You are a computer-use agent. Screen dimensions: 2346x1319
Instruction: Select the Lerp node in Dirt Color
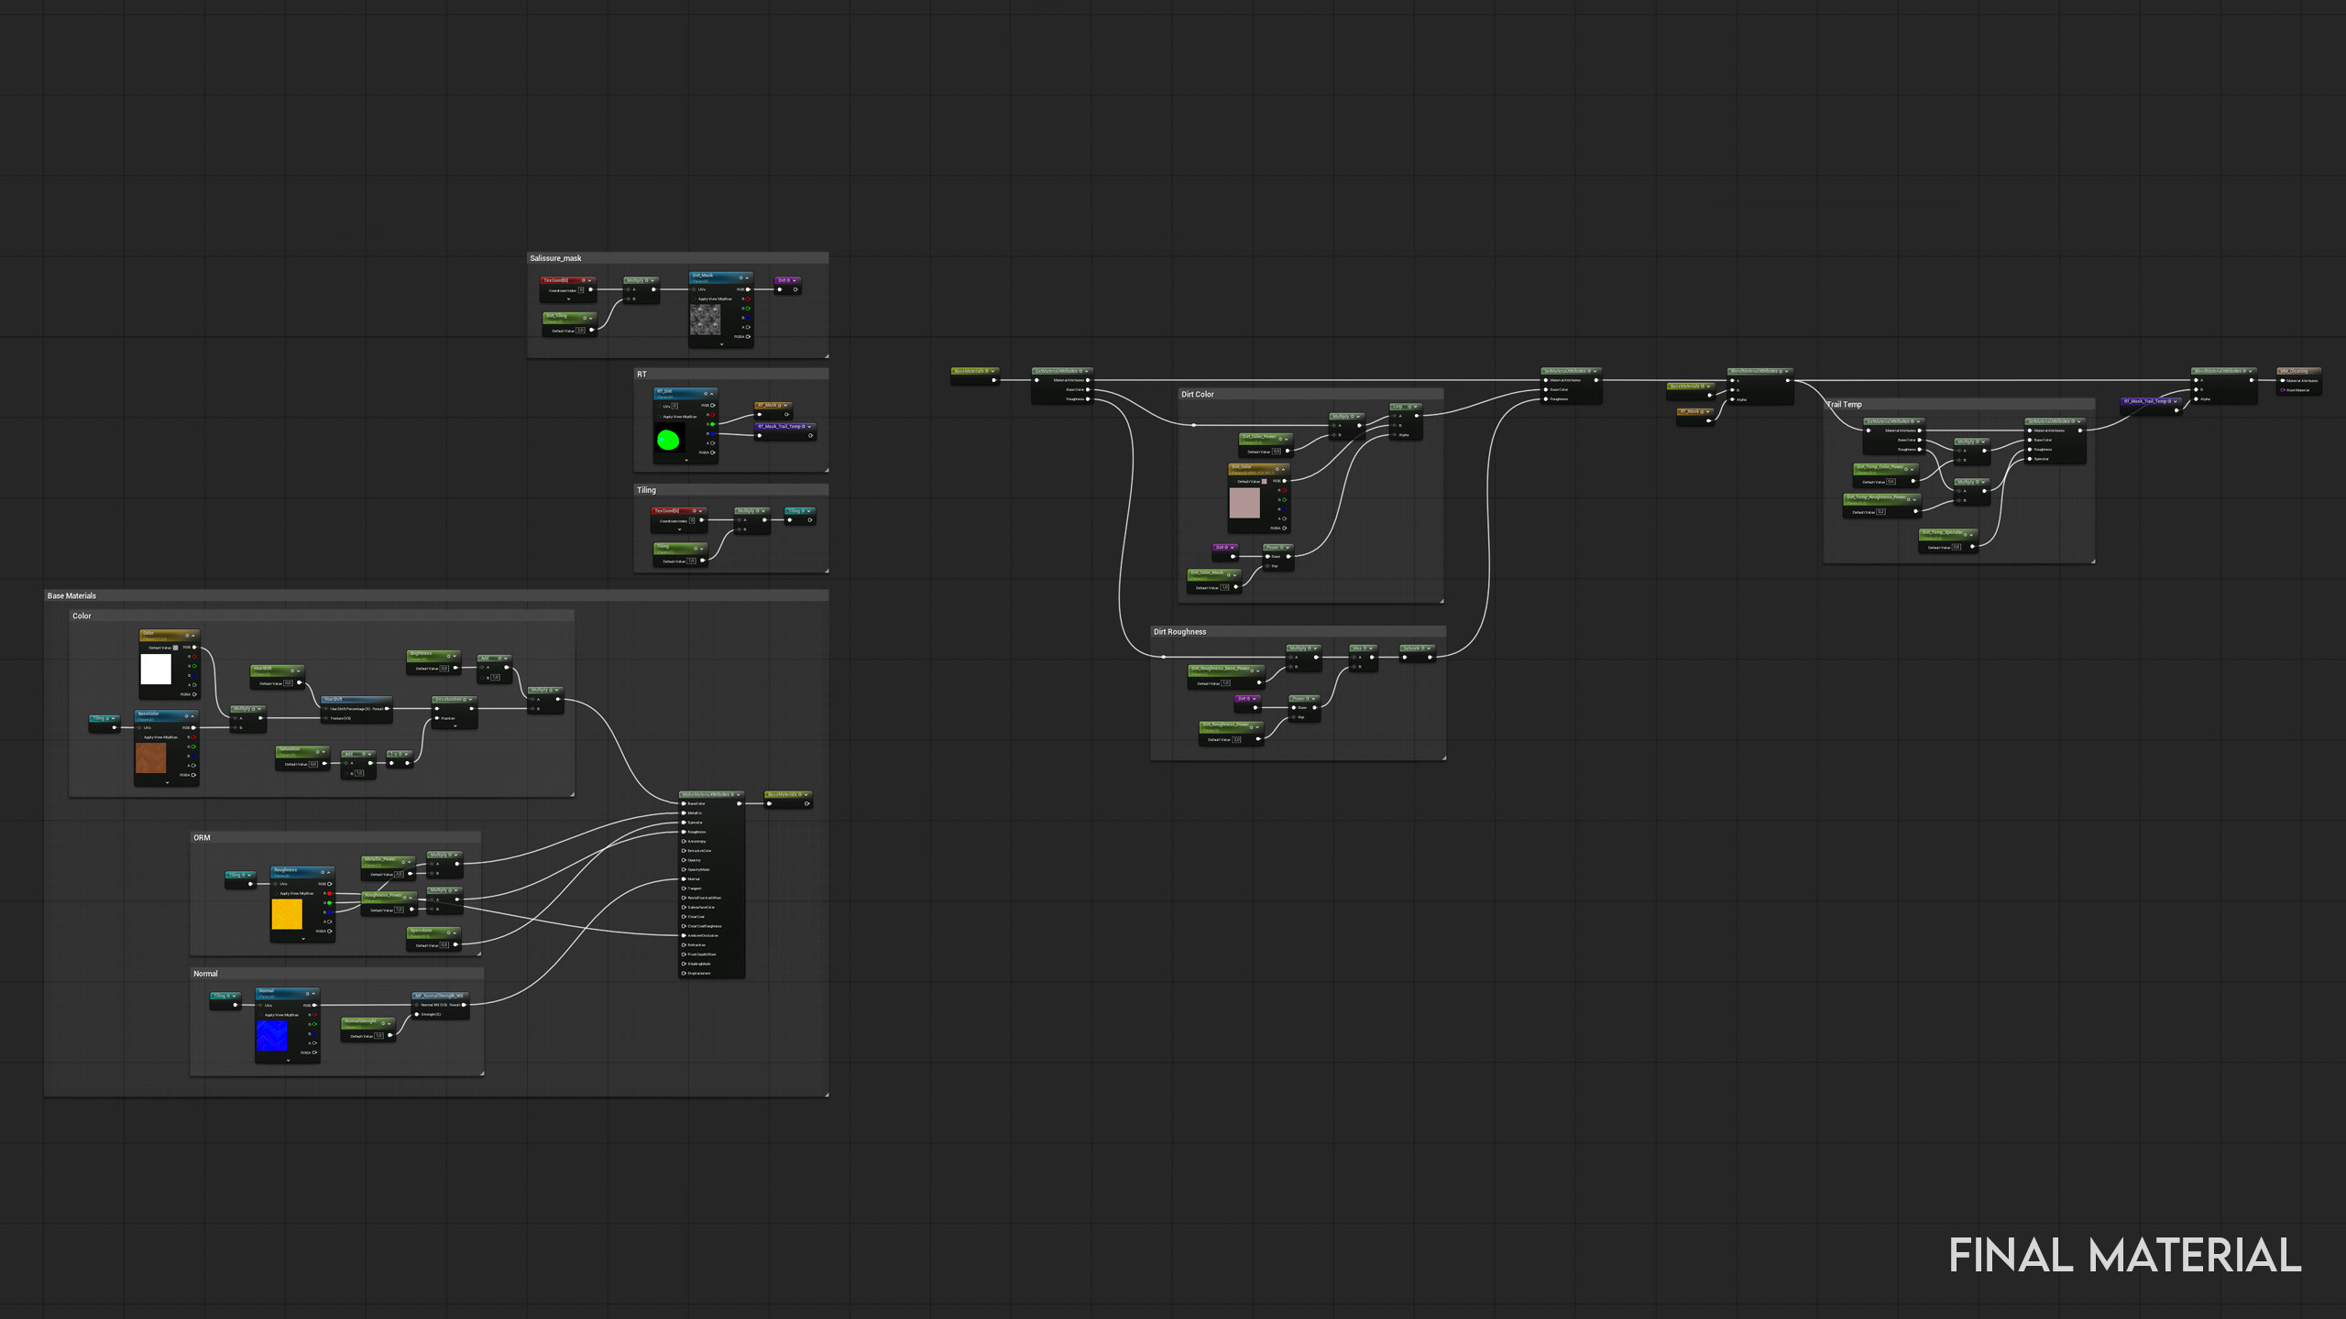tap(1398, 407)
